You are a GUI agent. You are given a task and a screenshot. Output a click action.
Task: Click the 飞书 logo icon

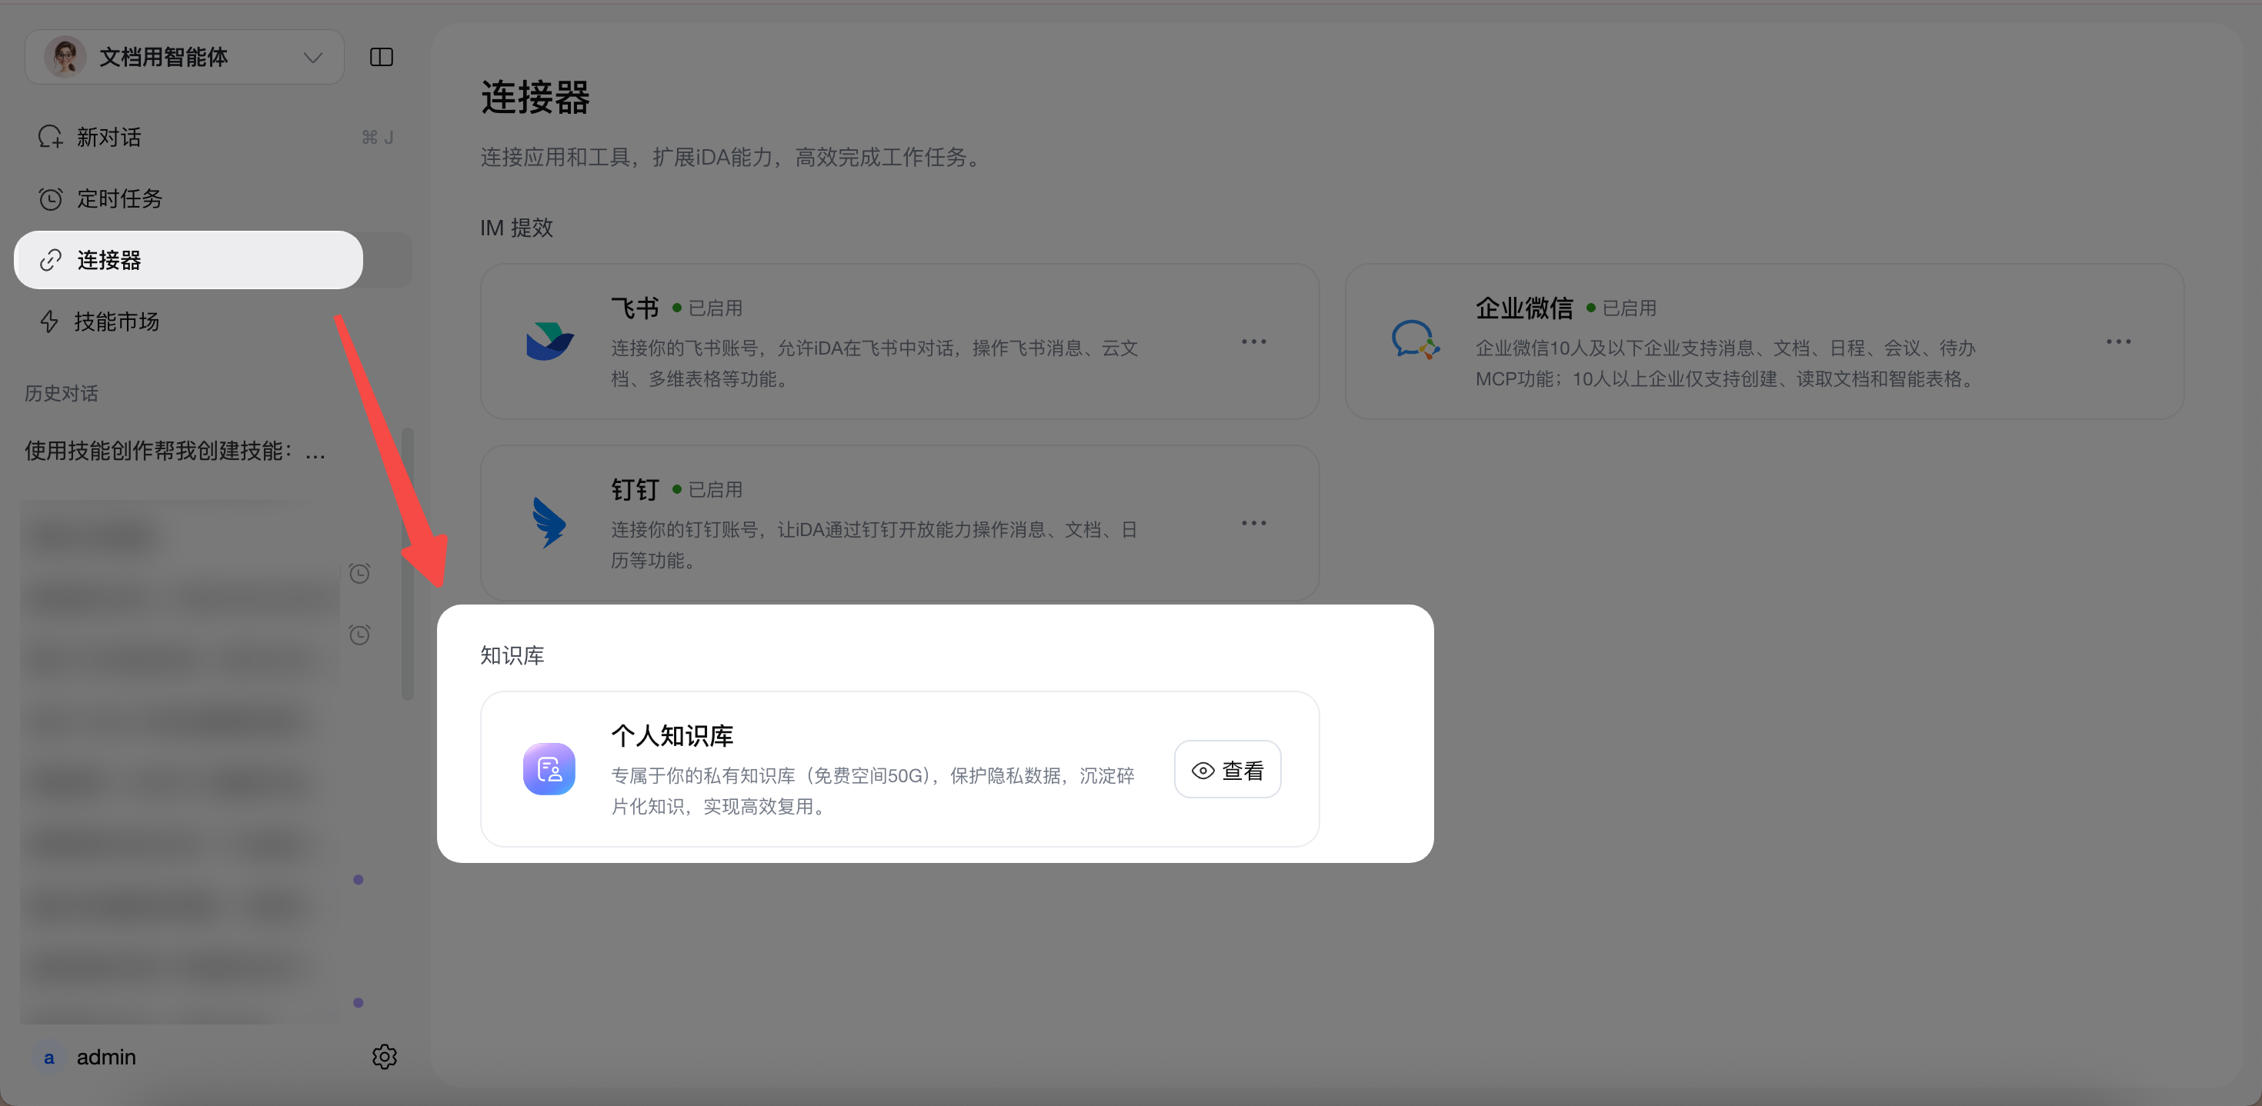point(549,341)
